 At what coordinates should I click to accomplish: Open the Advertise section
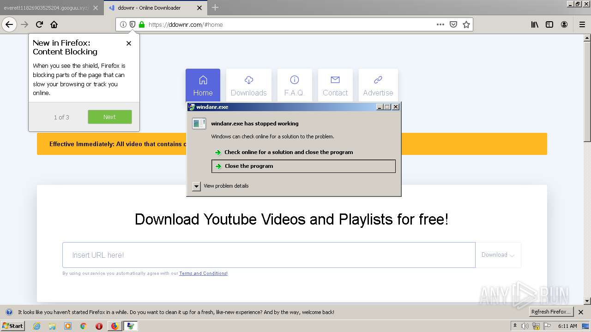click(x=378, y=85)
